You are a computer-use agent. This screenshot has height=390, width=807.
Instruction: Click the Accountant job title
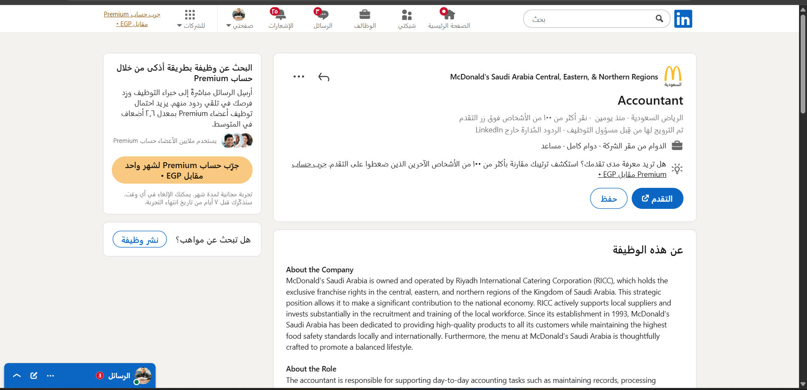point(650,100)
